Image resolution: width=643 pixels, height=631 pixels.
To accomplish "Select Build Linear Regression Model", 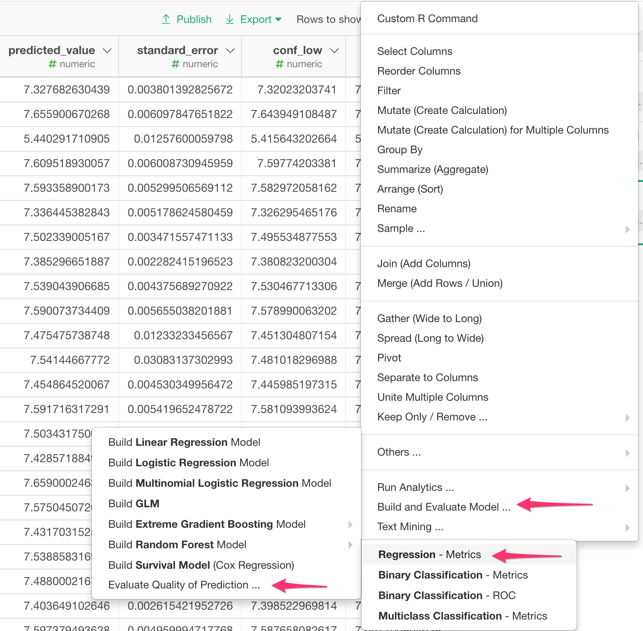I will [x=184, y=442].
